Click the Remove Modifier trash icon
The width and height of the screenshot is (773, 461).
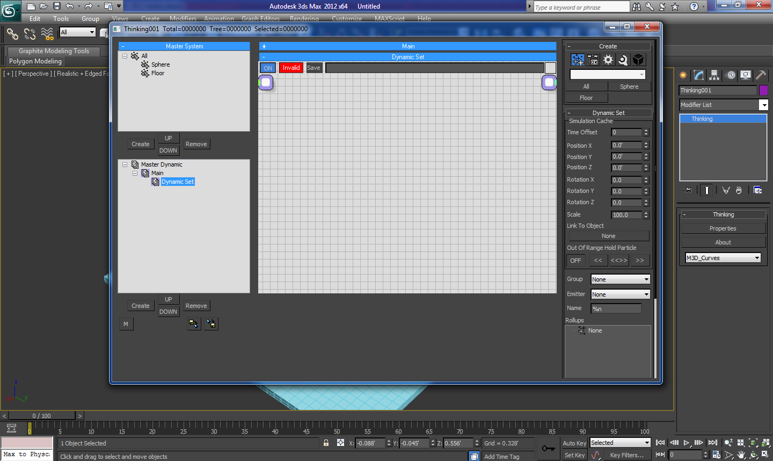[x=739, y=190]
